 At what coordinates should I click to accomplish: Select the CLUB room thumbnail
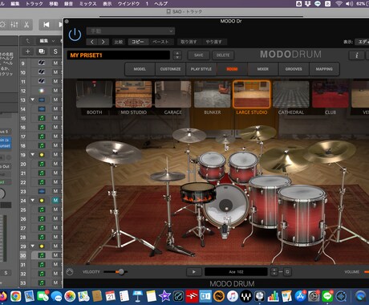click(x=330, y=95)
